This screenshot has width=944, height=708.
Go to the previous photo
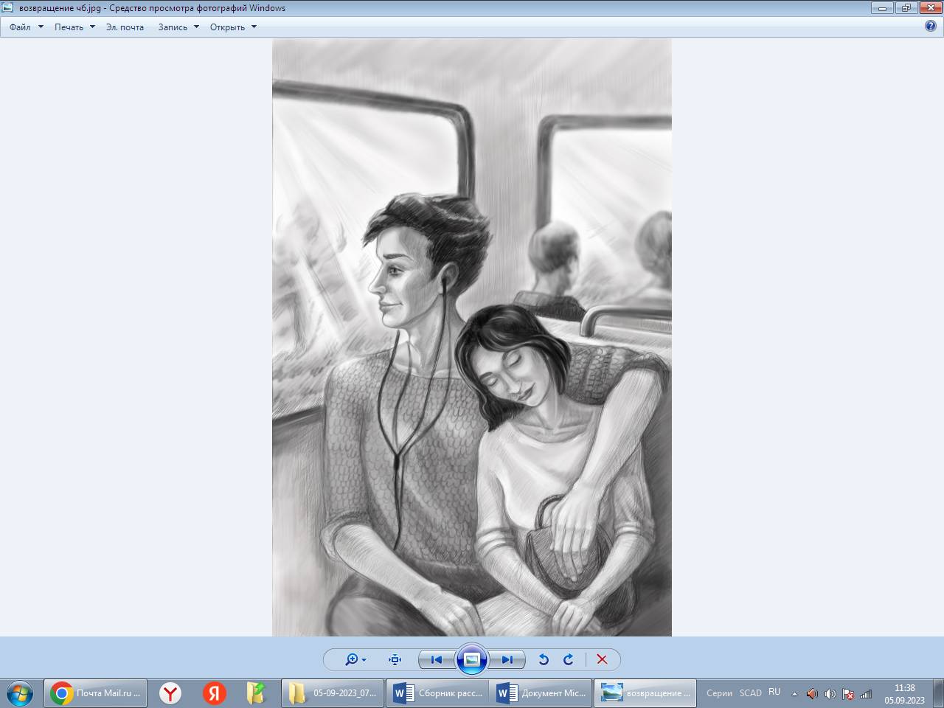pos(436,659)
